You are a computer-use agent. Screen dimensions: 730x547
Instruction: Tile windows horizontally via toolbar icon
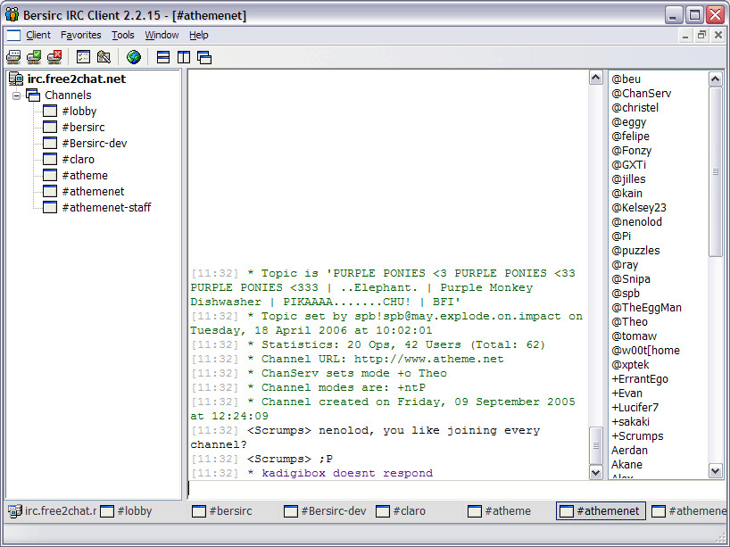[163, 57]
